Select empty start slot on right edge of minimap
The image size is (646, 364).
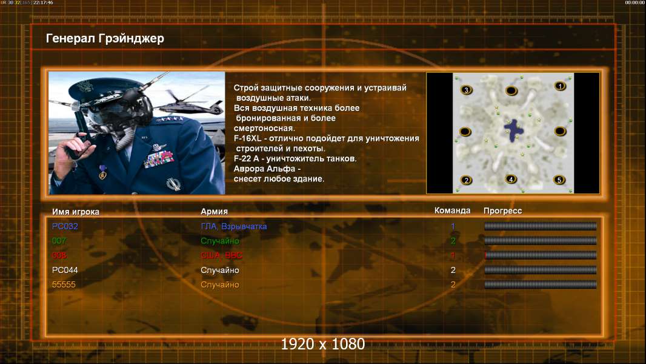tap(560, 131)
